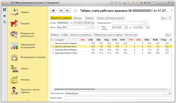
Task: Open the calculator icon in title bar
Action: coord(133,3)
